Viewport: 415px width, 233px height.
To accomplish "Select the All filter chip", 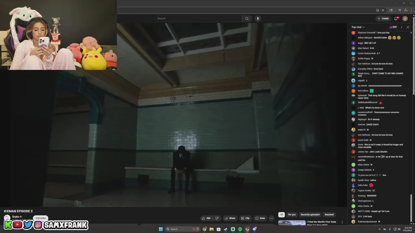I will [x=281, y=215].
